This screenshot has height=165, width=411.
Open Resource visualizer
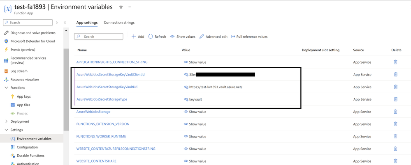25,79
